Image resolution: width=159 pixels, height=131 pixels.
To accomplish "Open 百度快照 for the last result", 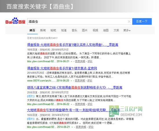I will 81,127.
